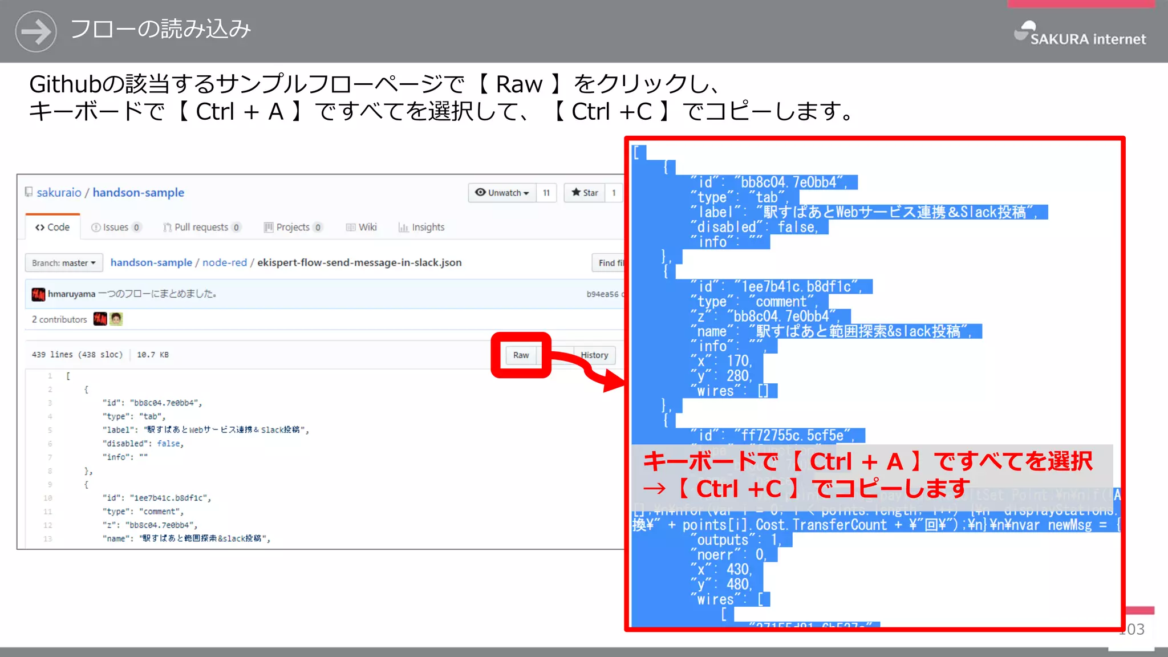
Task: Open the Projects tab
Action: [x=293, y=227]
